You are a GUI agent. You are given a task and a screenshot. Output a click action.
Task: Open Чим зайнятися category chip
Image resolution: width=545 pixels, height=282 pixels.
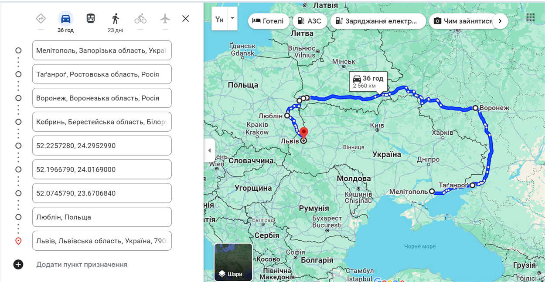point(463,21)
